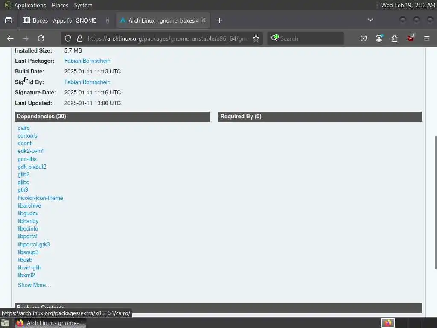Open the gtk3 dependency link

[23, 190]
